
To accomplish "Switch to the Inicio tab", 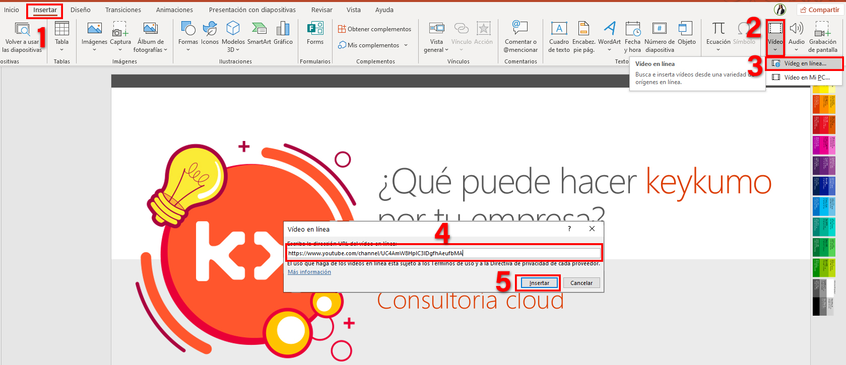I will (x=11, y=10).
